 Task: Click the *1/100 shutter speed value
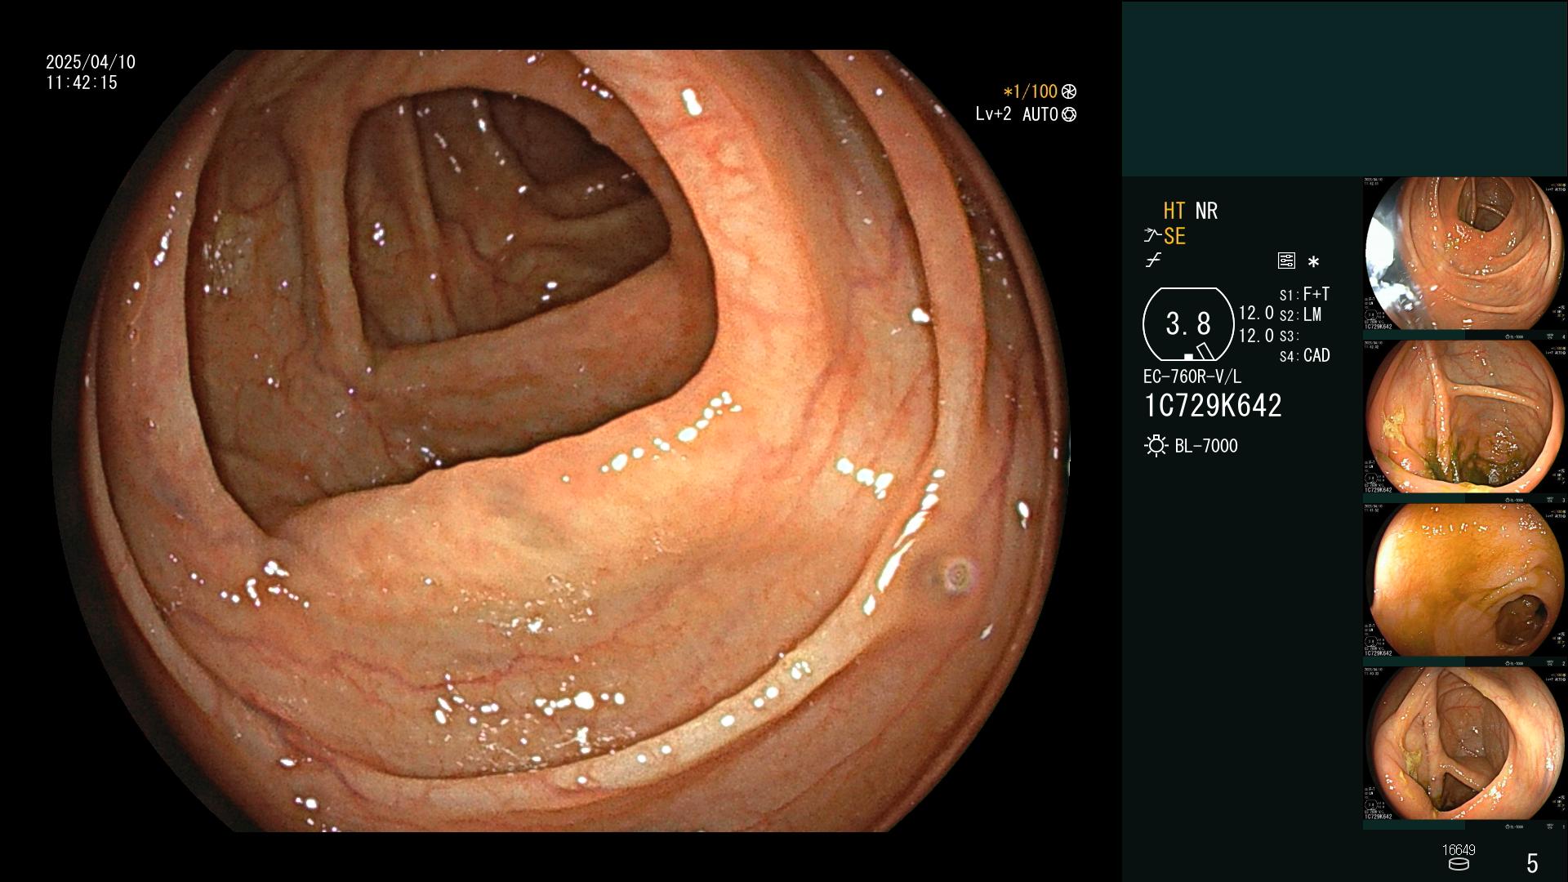coord(1030,91)
